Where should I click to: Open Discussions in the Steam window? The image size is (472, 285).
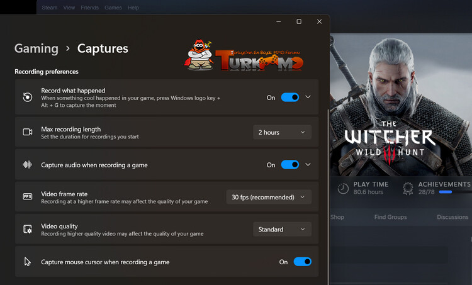452,217
